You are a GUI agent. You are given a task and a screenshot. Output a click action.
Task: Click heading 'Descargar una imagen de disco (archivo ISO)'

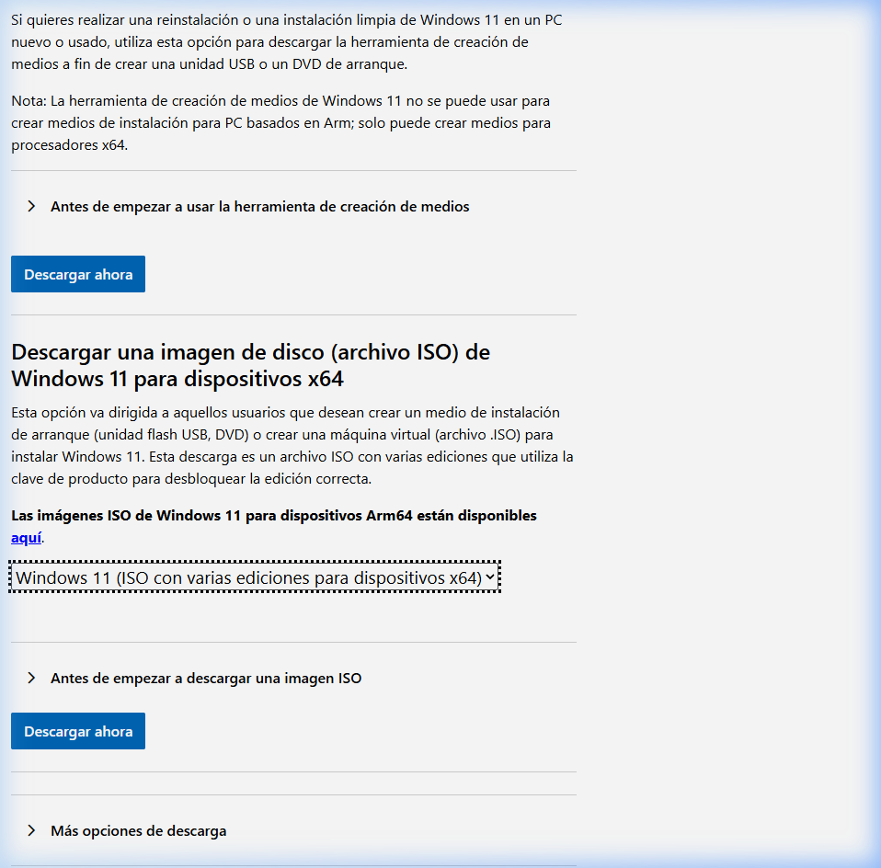point(250,365)
